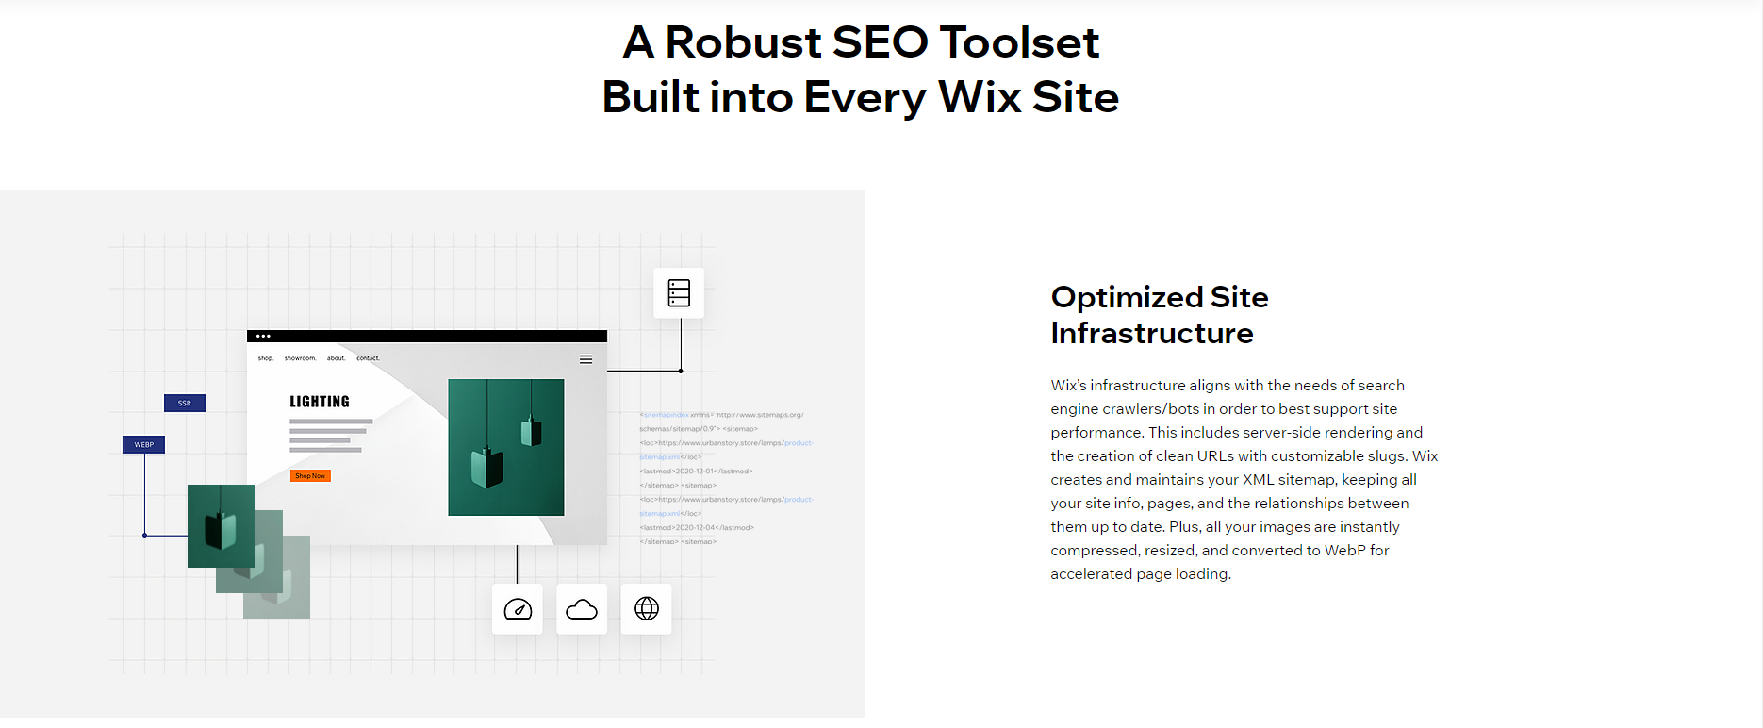Click the blue SSR tag

pos(185,404)
